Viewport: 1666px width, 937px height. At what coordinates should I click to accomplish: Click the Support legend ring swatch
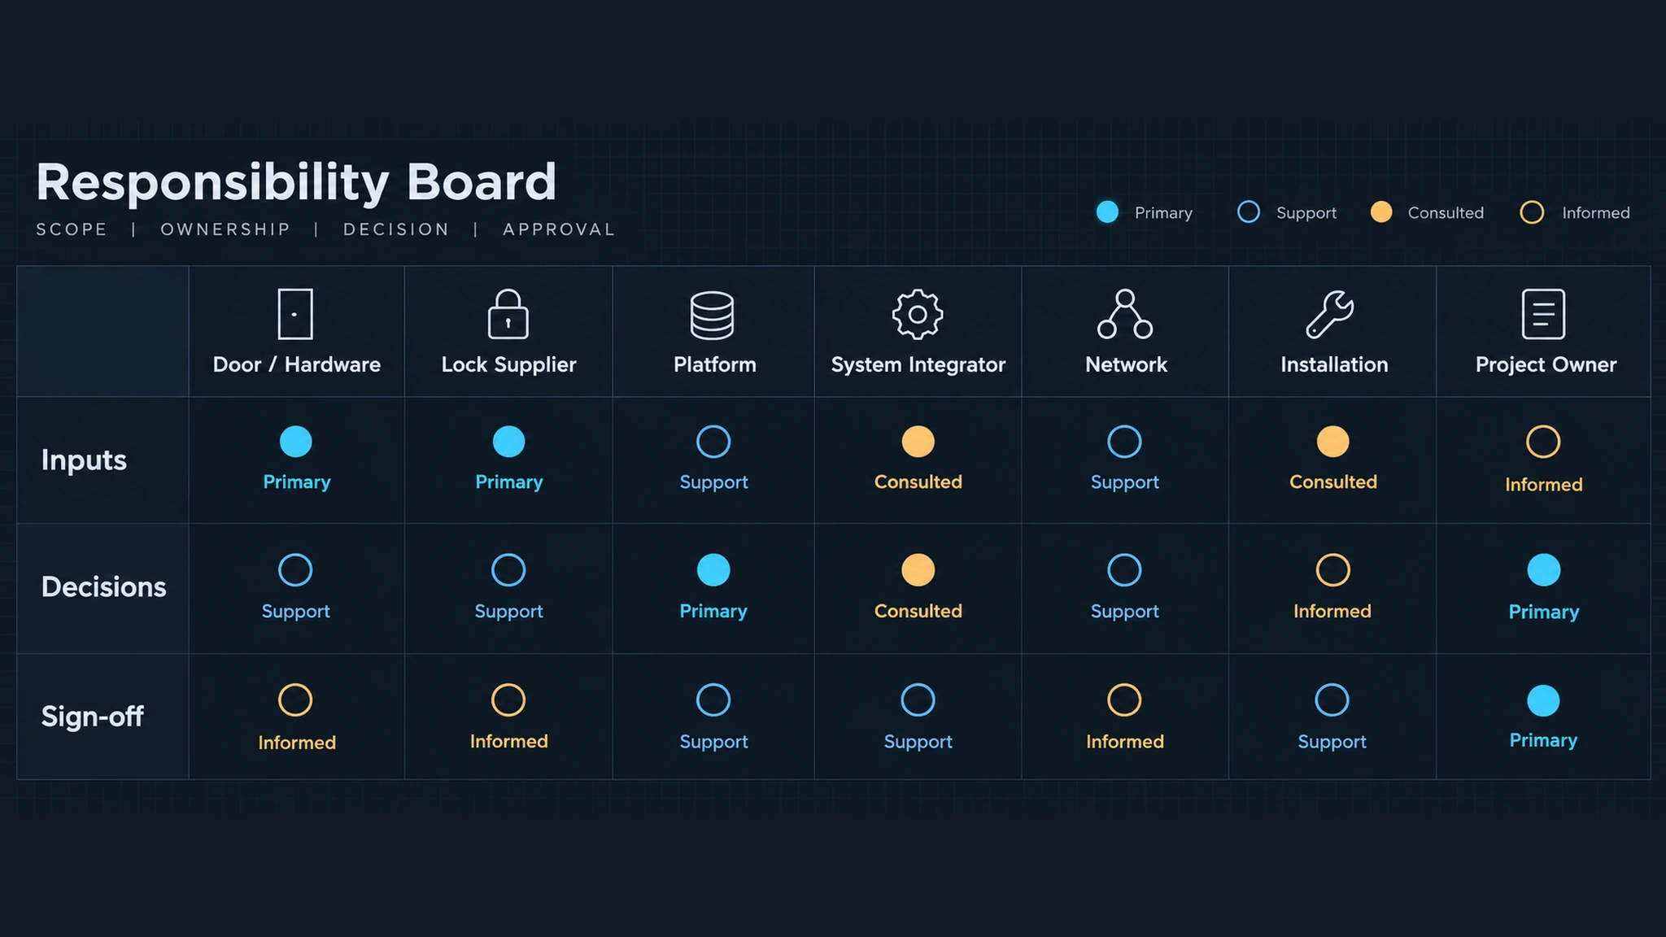click(x=1249, y=212)
